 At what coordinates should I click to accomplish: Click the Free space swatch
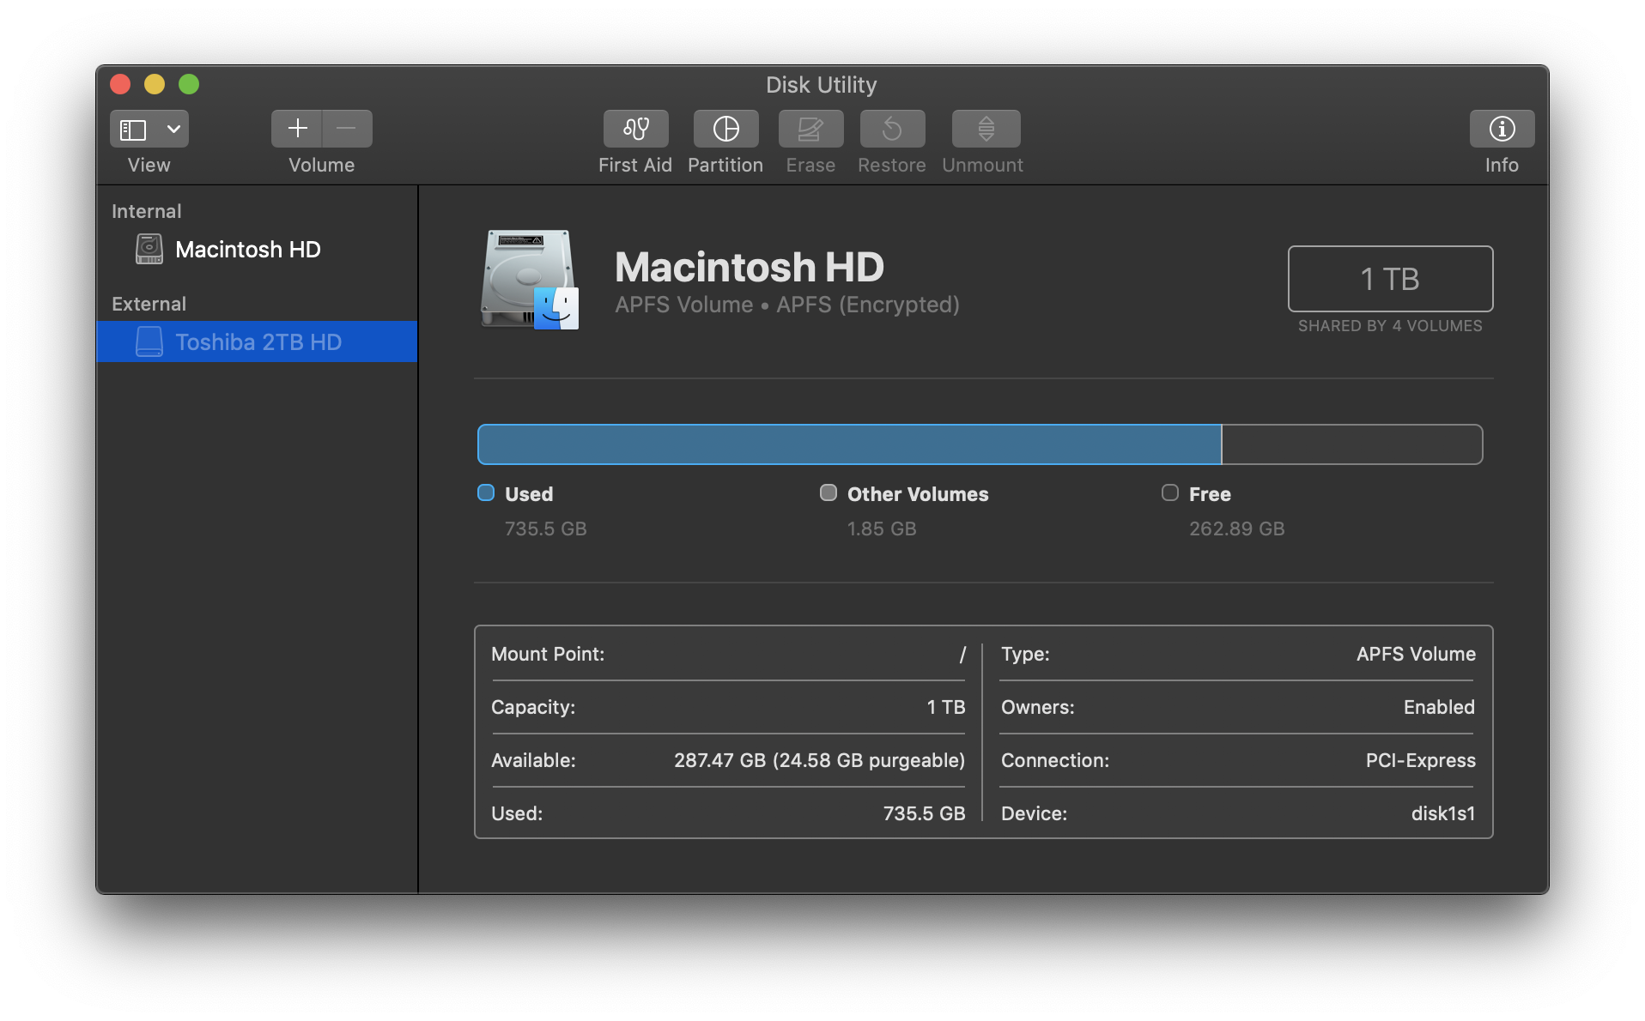[x=1170, y=492]
